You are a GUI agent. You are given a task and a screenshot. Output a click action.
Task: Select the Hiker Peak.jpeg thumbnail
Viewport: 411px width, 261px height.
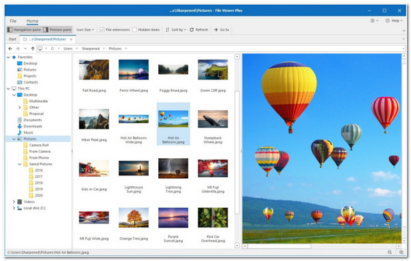[94, 119]
